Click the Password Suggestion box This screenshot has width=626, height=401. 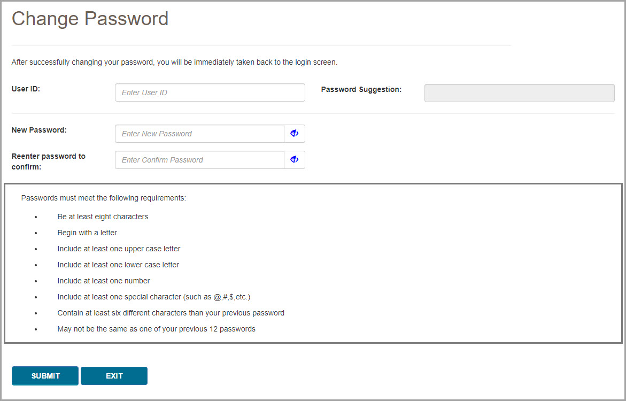coord(519,92)
